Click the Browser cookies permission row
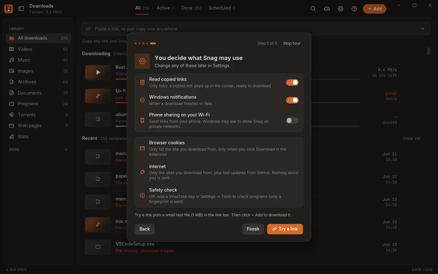This screenshot has height=274, width=438. pyautogui.click(x=219, y=148)
